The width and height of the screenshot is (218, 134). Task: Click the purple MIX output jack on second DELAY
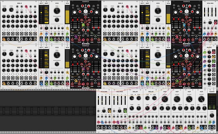pos(156,127)
